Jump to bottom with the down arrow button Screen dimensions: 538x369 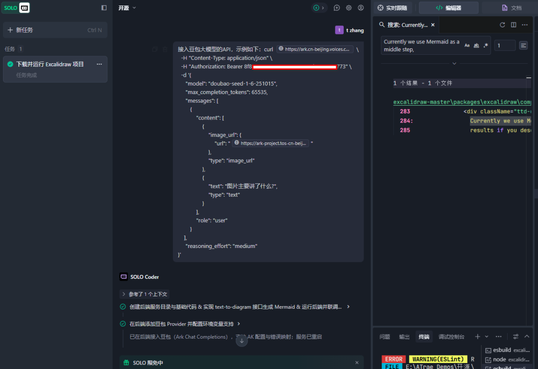[242, 341]
